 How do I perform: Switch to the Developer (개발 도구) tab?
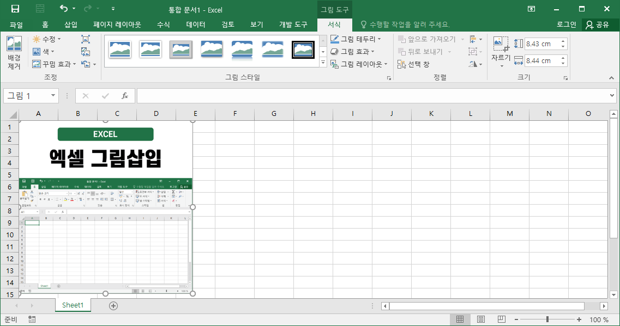(293, 24)
